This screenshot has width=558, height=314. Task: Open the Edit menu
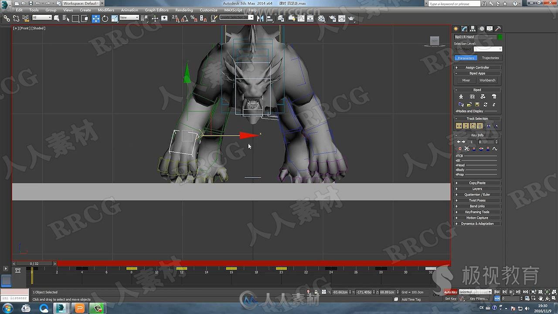click(19, 10)
